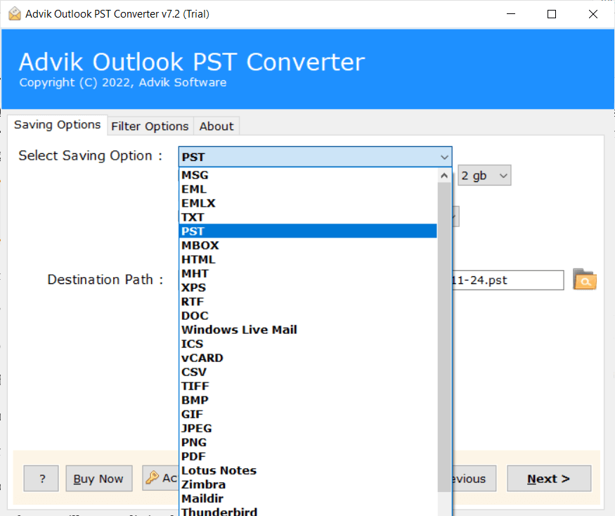Open the folder browse icon for destination path

coord(584,279)
